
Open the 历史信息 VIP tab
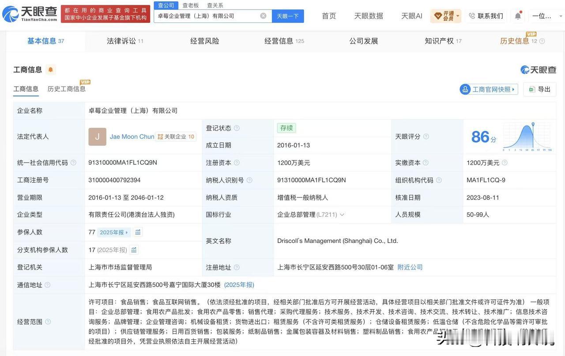point(519,41)
